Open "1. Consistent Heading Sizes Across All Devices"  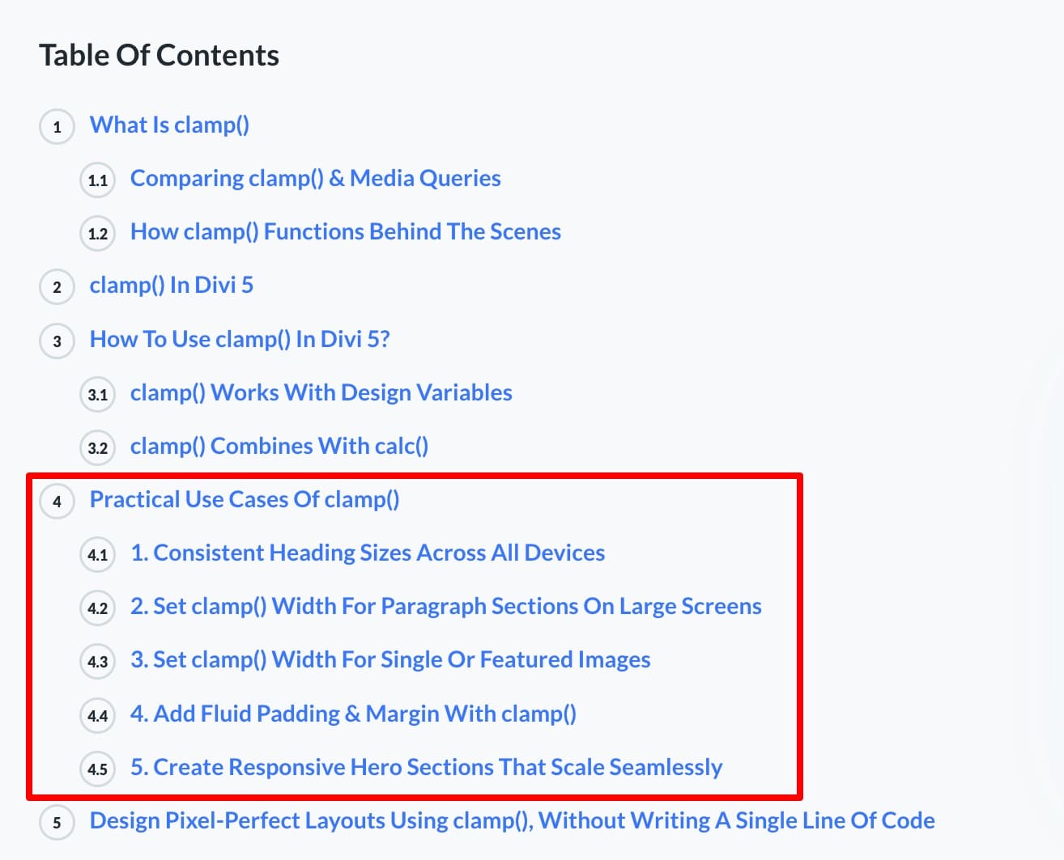tap(368, 553)
